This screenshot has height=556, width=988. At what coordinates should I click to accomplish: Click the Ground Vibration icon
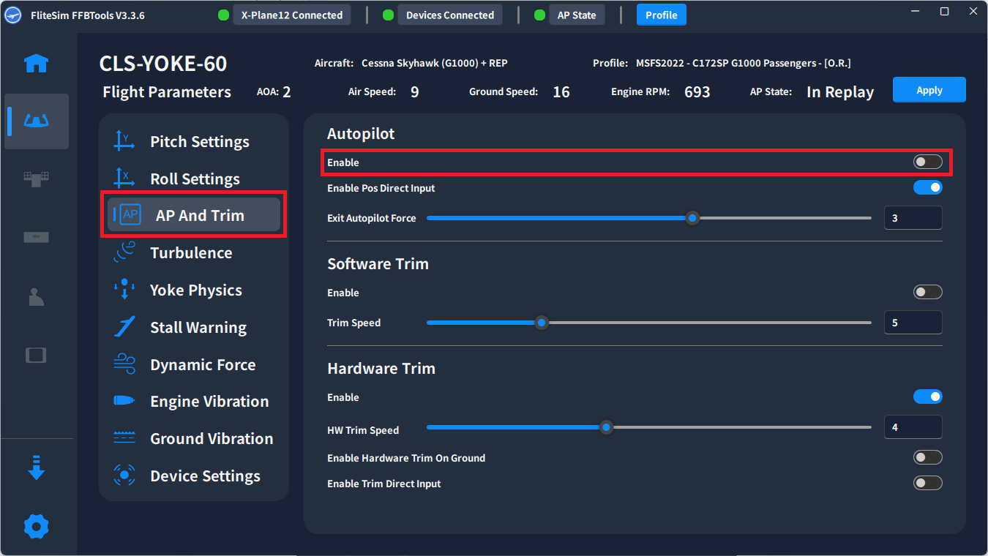pos(124,437)
